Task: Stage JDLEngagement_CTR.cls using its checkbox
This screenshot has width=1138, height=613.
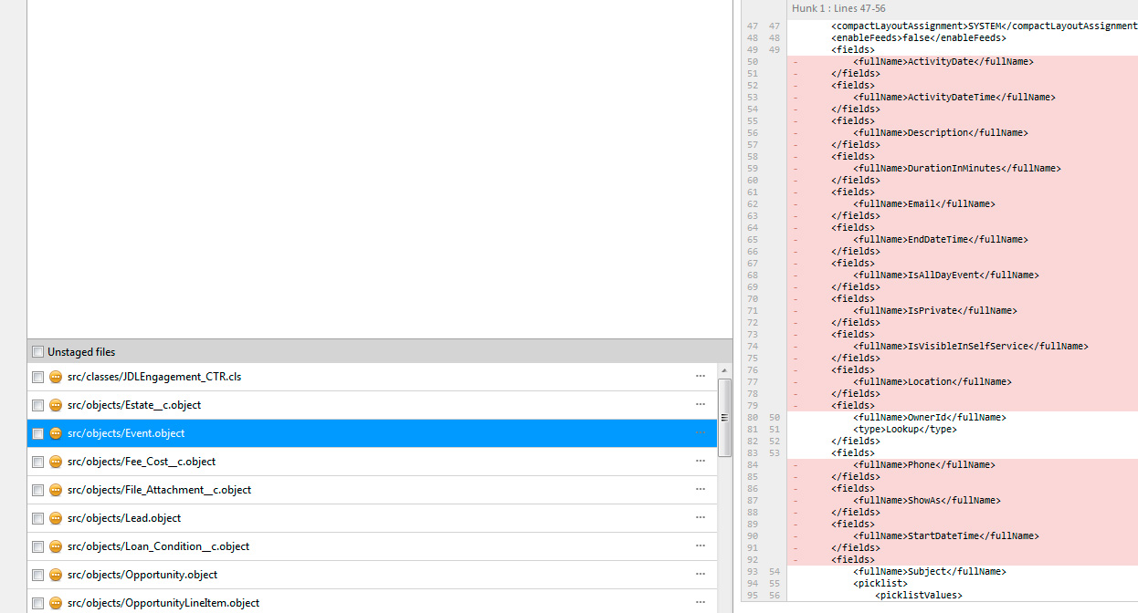Action: pos(37,377)
